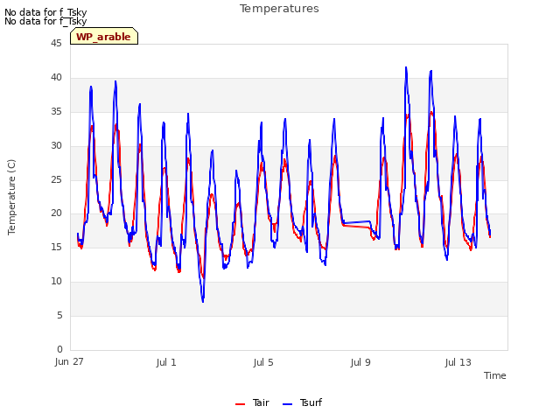Click the 15 y-axis value
Viewport: 560px width, 420px height.
pos(56,247)
